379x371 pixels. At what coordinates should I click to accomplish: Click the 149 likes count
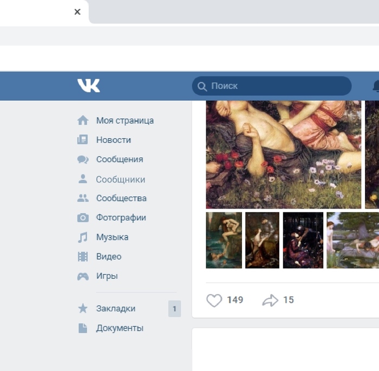click(x=235, y=300)
